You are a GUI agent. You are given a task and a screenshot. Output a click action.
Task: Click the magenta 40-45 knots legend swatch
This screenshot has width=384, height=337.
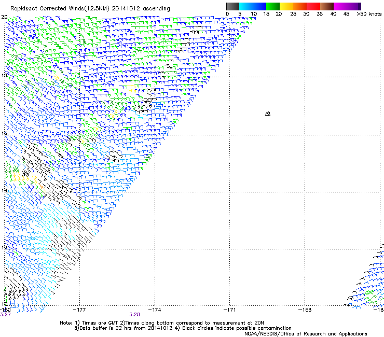tap(340, 6)
